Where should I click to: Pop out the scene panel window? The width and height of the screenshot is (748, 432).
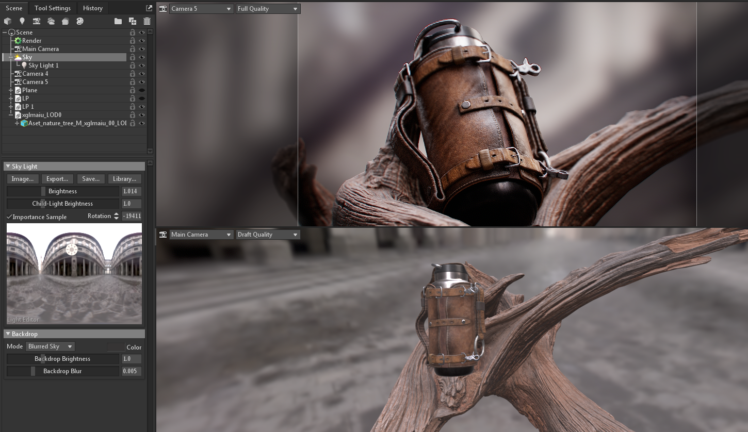[149, 8]
